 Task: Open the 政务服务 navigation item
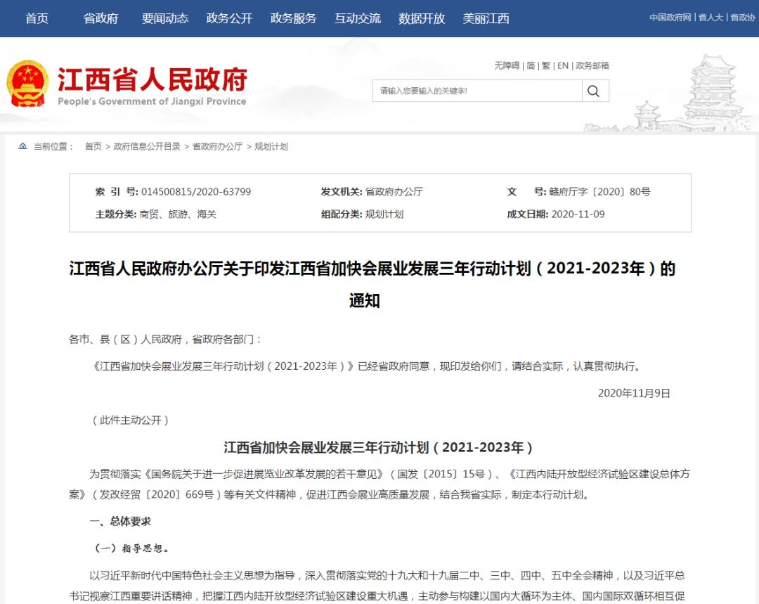tap(293, 18)
